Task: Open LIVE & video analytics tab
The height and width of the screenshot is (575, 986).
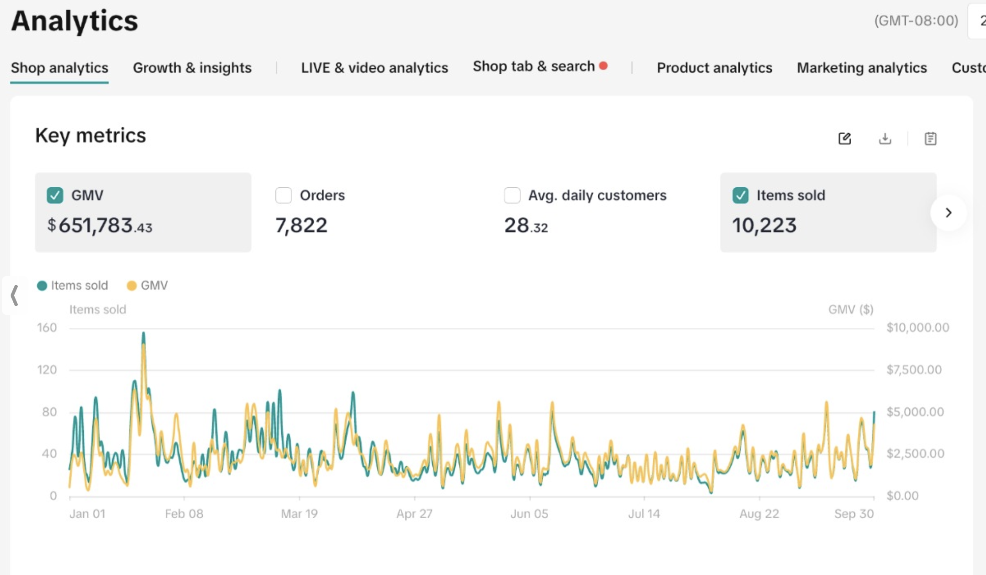Action: 374,68
